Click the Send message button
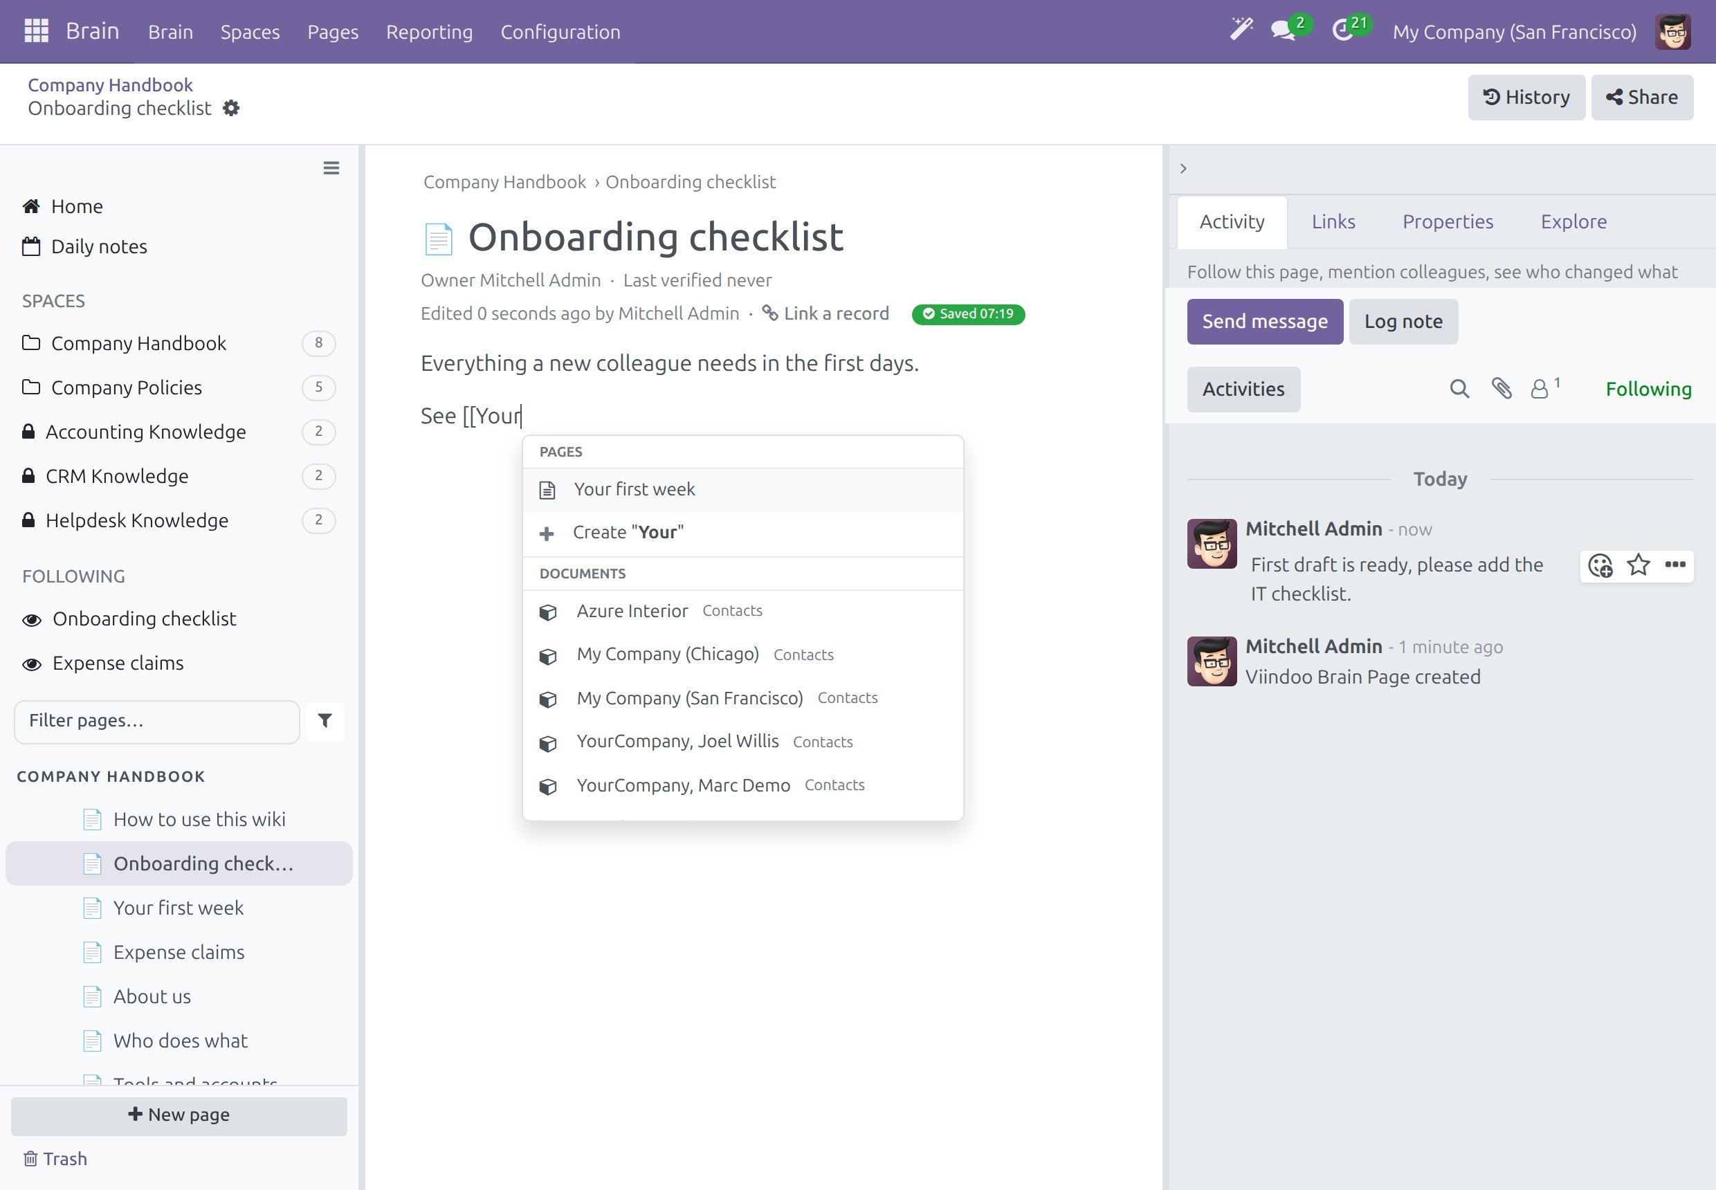Viewport: 1716px width, 1190px height. [1265, 321]
